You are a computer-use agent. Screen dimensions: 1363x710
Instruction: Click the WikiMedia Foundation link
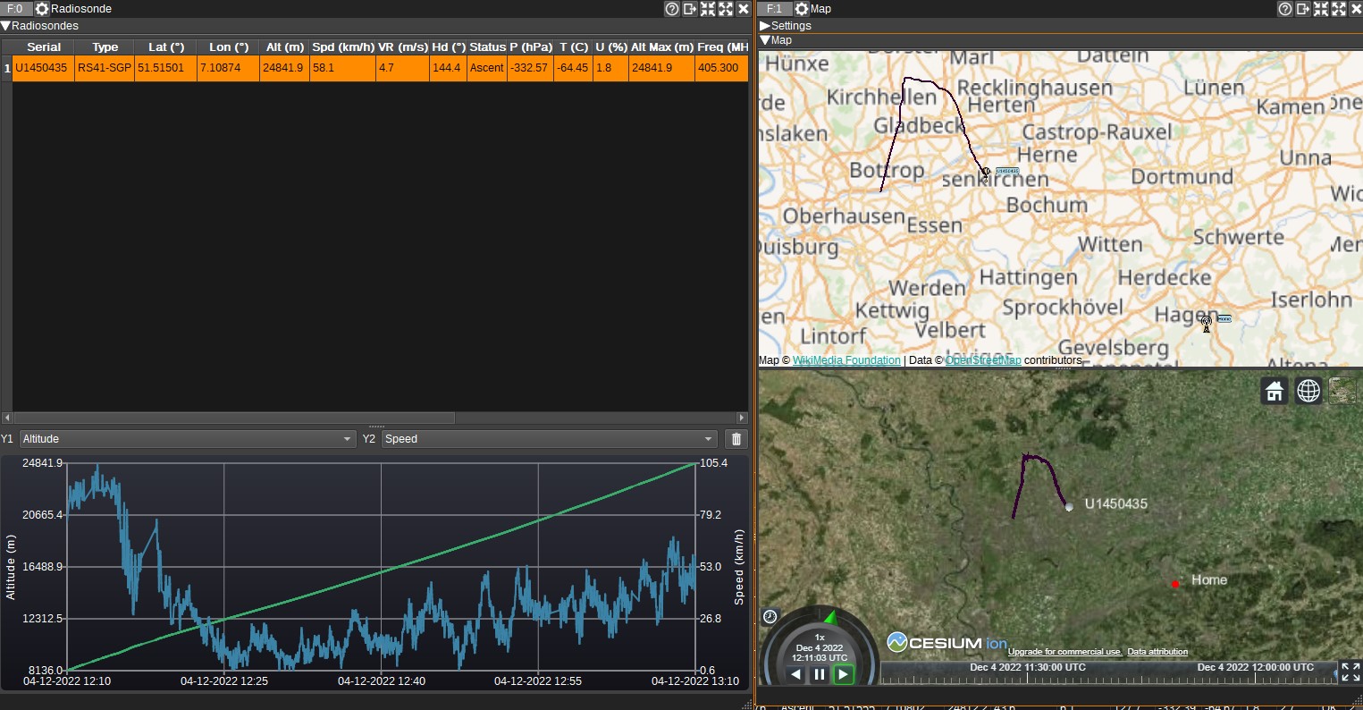(x=846, y=360)
